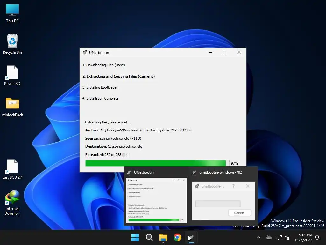Close the UNetbootin window
This screenshot has height=245, width=326.
tap(239, 52)
